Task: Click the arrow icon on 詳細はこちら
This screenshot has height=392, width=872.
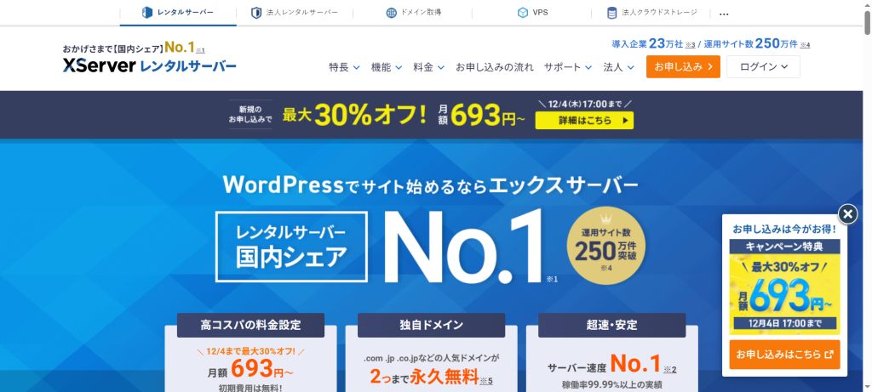Action: [x=625, y=120]
